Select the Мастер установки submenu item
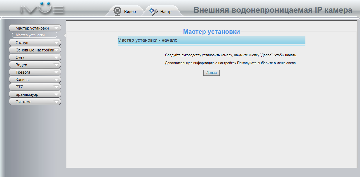 click(x=35, y=35)
